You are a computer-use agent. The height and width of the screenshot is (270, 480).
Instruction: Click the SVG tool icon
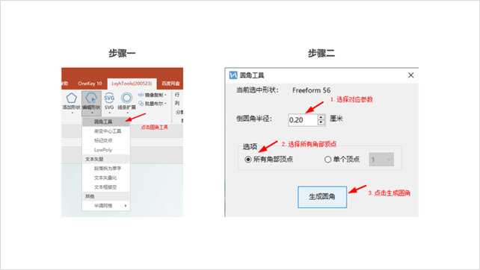click(109, 98)
